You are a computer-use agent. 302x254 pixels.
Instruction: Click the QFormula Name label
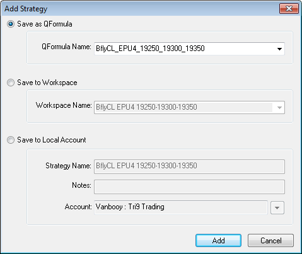click(x=66, y=47)
